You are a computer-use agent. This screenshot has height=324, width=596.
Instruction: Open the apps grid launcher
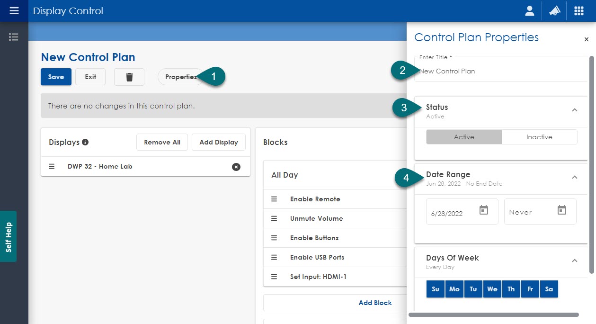click(x=579, y=11)
